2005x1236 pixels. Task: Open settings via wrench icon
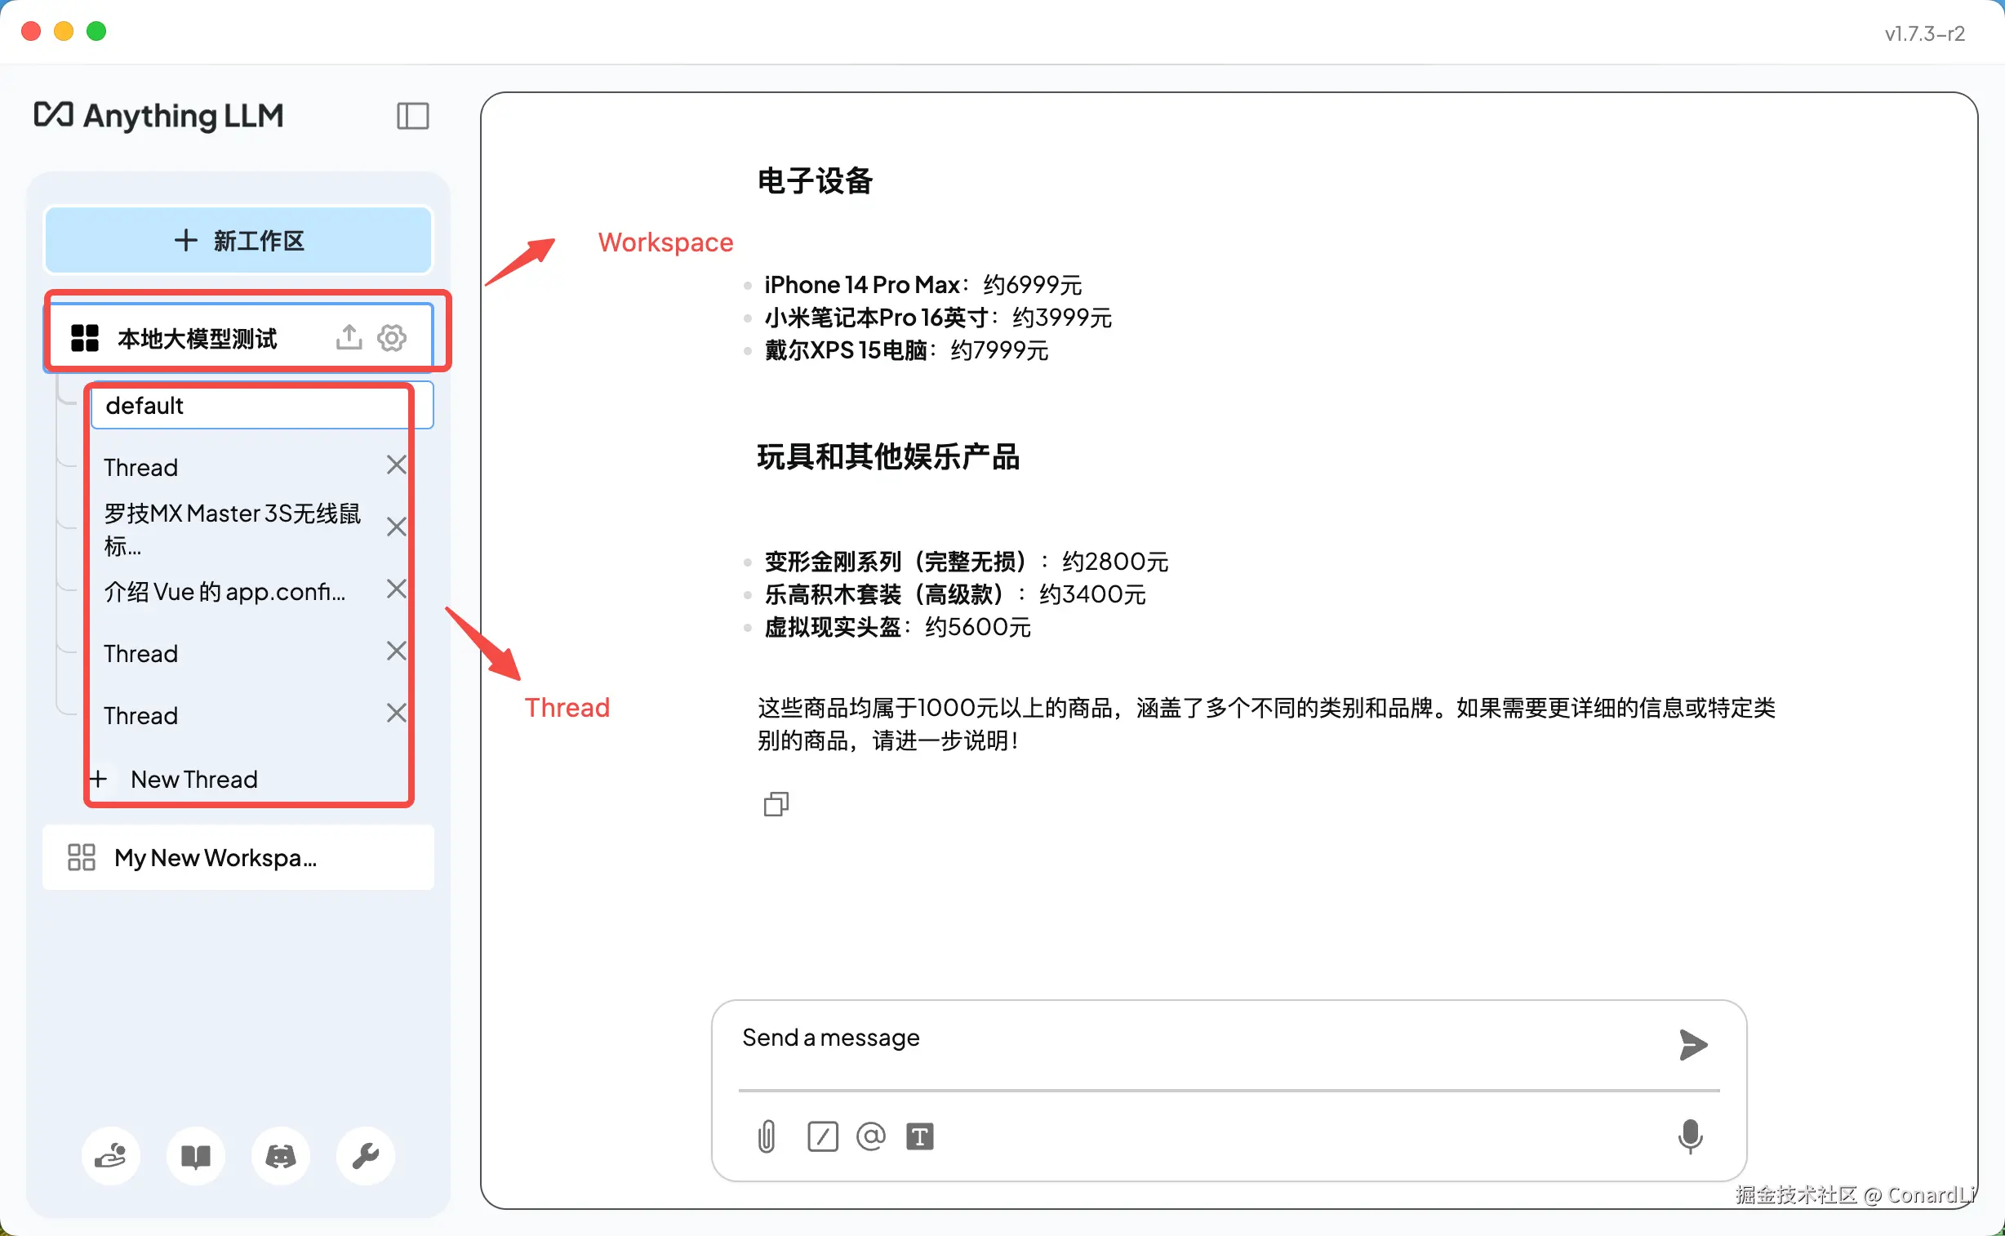366,1156
